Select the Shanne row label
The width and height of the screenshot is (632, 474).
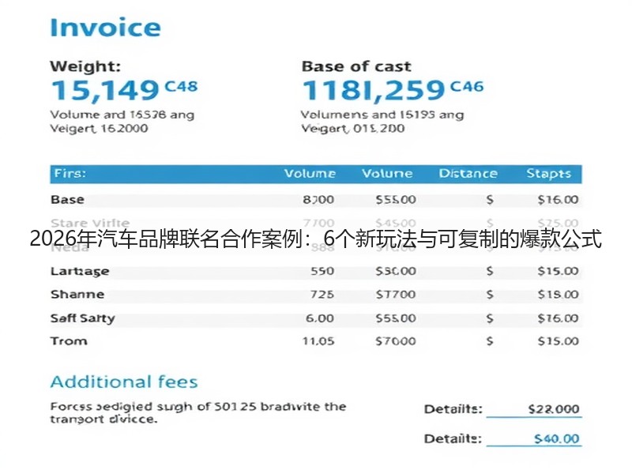click(x=77, y=294)
